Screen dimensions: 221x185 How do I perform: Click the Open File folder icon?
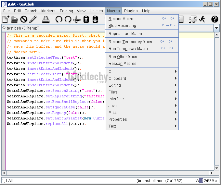click(14, 19)
